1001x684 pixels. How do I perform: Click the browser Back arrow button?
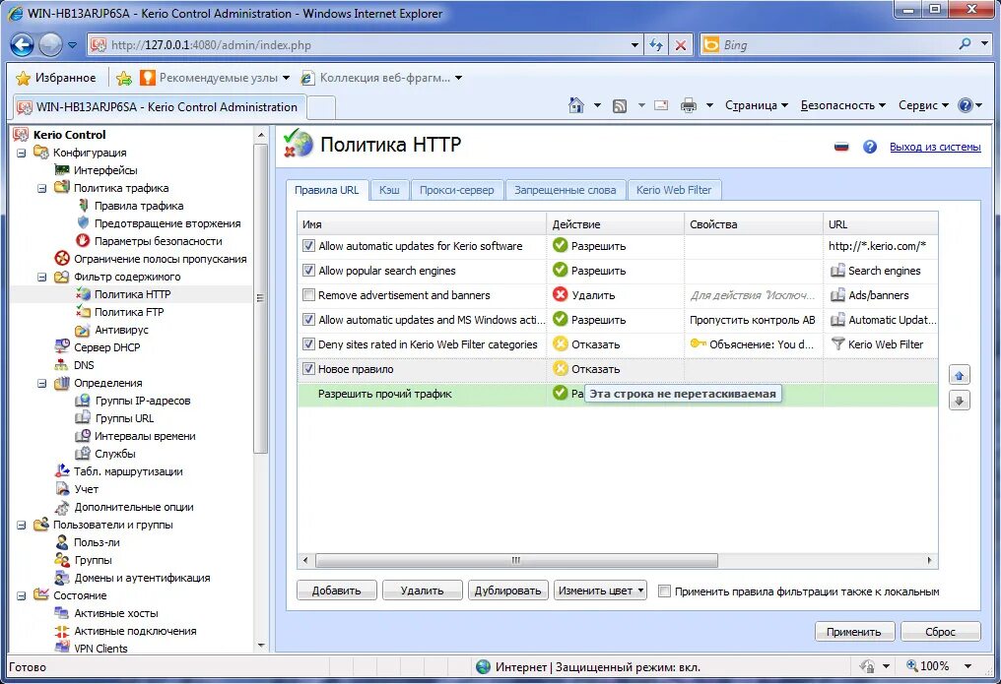pos(23,44)
